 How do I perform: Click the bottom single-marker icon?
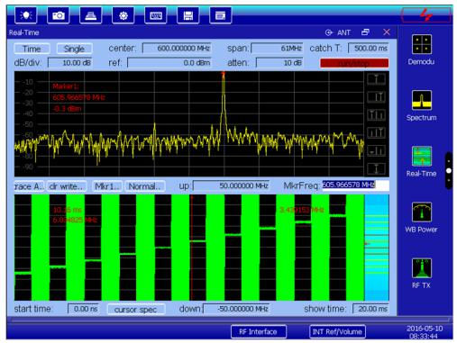[376, 168]
